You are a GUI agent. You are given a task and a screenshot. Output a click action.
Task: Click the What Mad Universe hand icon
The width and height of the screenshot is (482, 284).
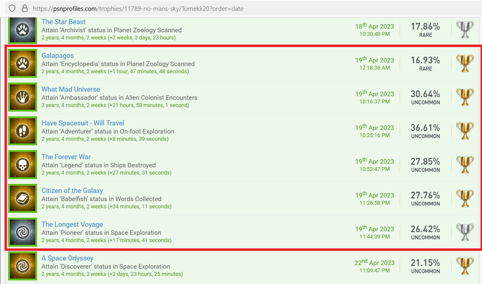coord(23,97)
